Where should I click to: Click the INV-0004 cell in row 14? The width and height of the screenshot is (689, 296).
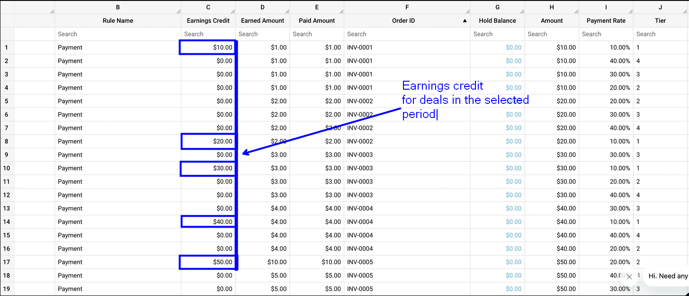360,222
